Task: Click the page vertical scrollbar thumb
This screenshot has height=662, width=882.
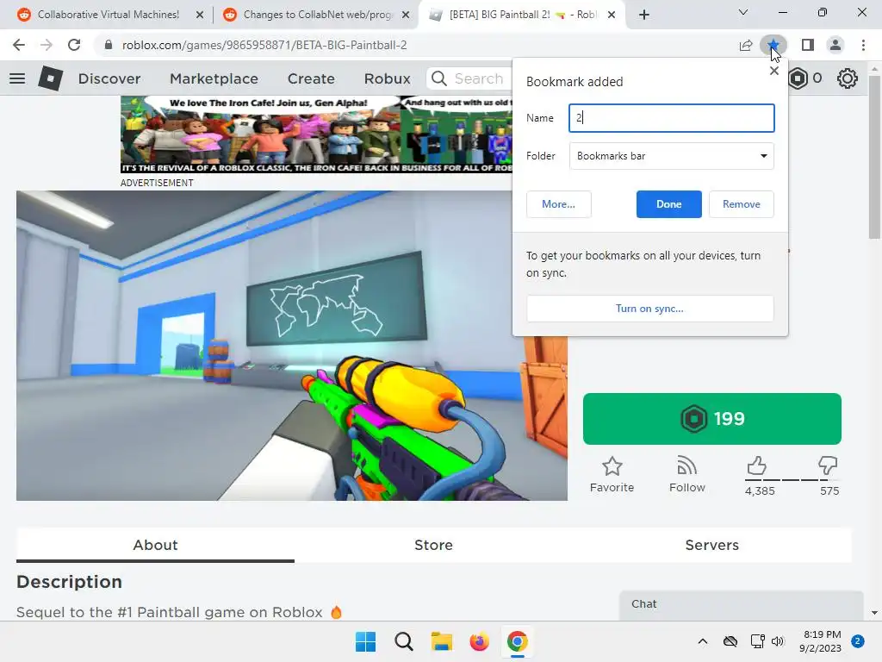Action: (874, 158)
